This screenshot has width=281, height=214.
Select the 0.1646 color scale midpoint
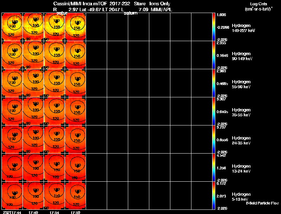pos(222,56)
